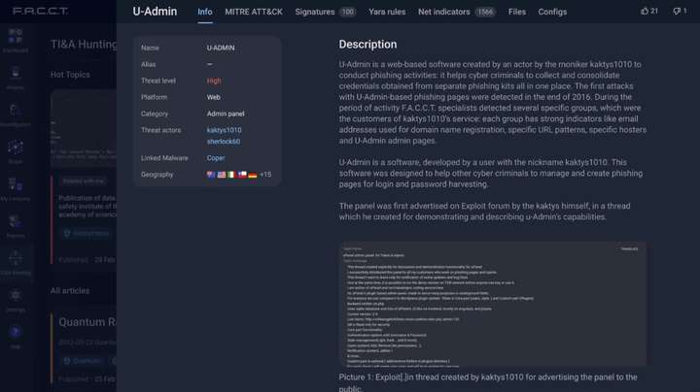The height and width of the screenshot is (392, 700).
Task: Open the Configs tab
Action: (552, 12)
